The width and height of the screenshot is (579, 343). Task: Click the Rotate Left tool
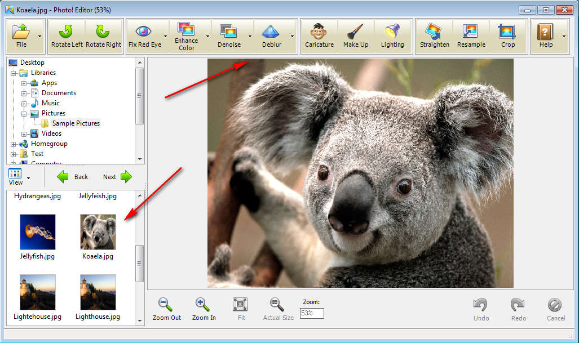point(67,36)
